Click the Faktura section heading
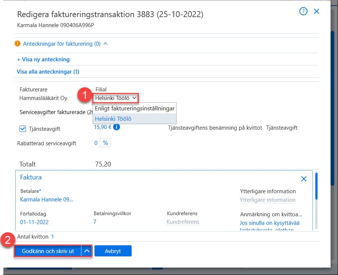 (31, 177)
